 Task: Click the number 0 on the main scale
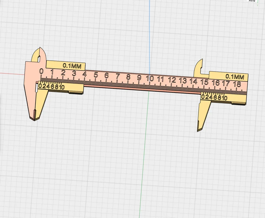(x=41, y=72)
